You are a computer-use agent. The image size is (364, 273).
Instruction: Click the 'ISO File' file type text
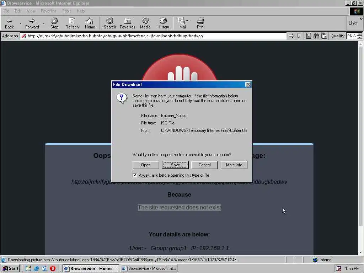point(168,123)
